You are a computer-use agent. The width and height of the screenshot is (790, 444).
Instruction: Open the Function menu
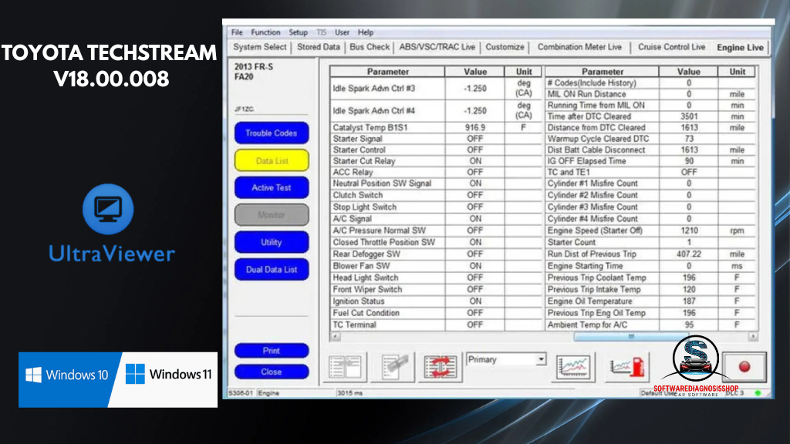265,32
